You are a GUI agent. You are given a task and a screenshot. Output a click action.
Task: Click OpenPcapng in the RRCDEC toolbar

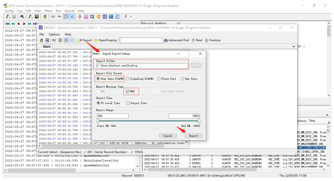(105, 40)
